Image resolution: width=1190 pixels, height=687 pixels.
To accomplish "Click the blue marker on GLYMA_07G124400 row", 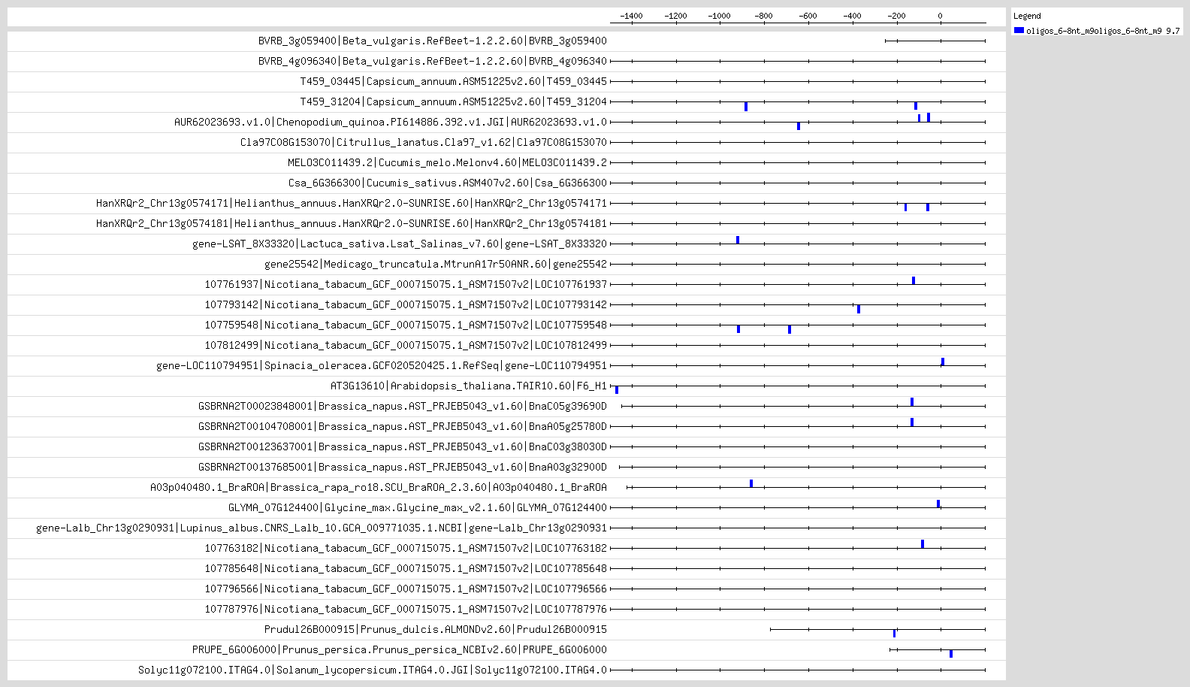I will [938, 504].
